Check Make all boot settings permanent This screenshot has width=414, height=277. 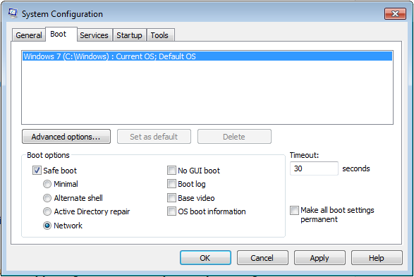tap(294, 211)
